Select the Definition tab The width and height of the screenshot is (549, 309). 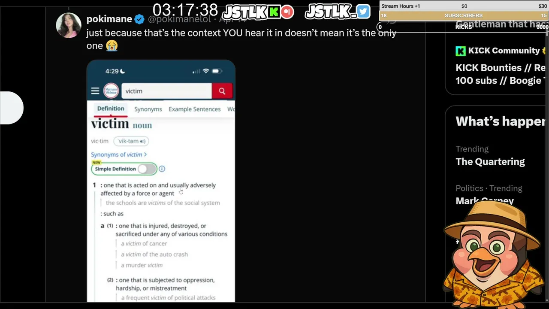tap(111, 109)
